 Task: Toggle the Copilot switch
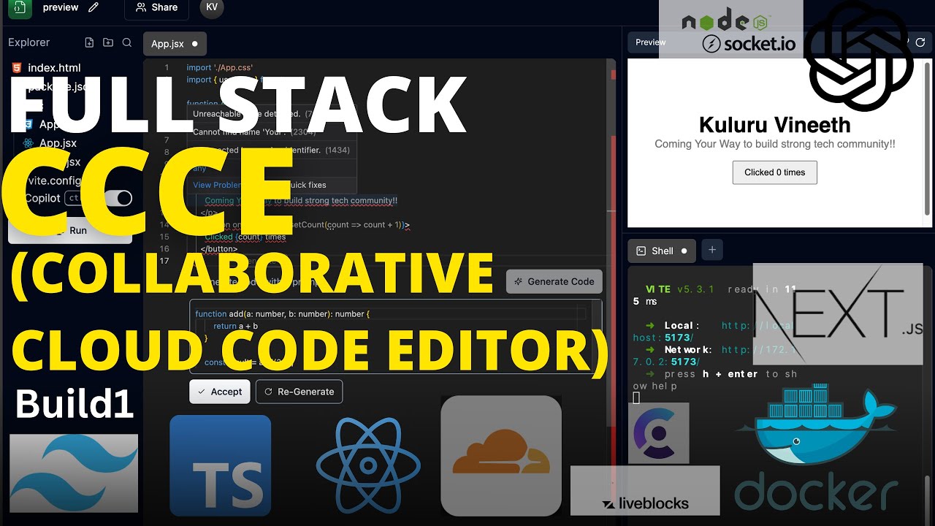118,198
